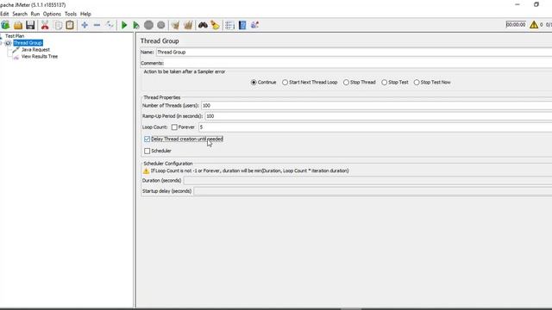Open the Run menu
This screenshot has height=310, width=552.
tap(35, 14)
